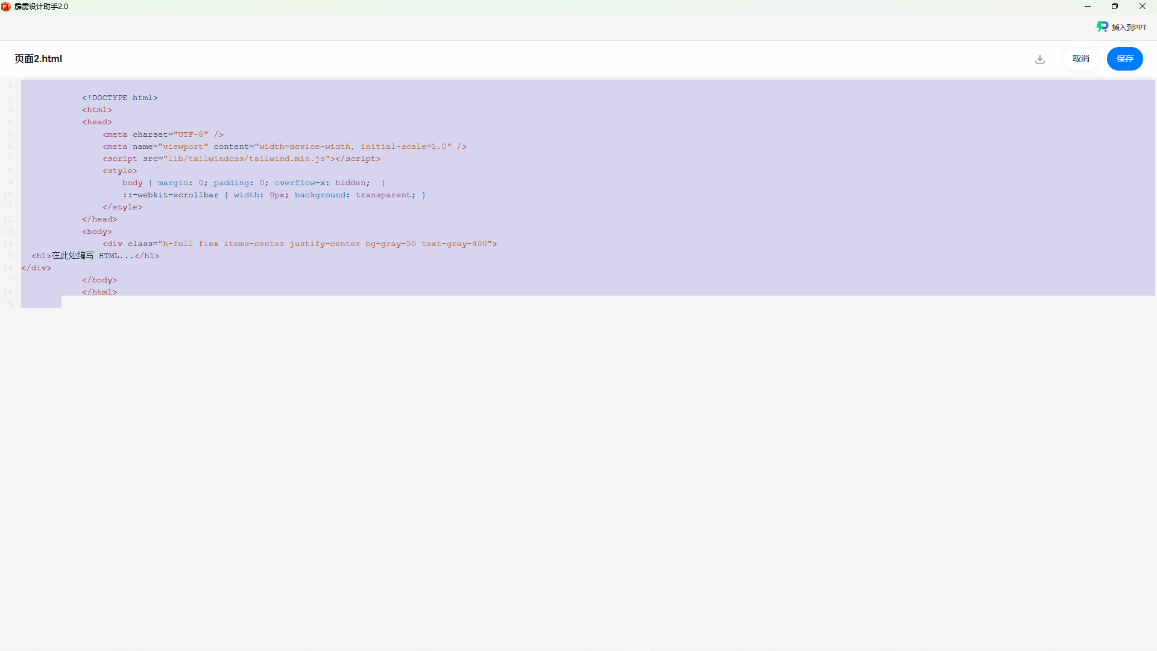Screen dimensions: 1157x651
Task: Click the <!DOCTYPE html> code line
Action: tap(120, 98)
